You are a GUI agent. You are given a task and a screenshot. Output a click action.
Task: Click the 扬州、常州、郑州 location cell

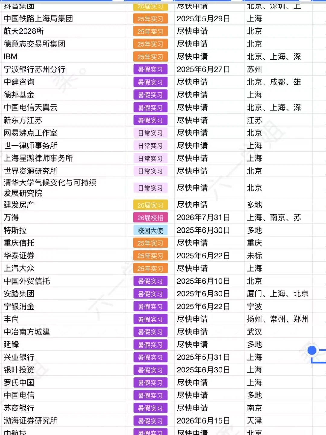(x=278, y=319)
